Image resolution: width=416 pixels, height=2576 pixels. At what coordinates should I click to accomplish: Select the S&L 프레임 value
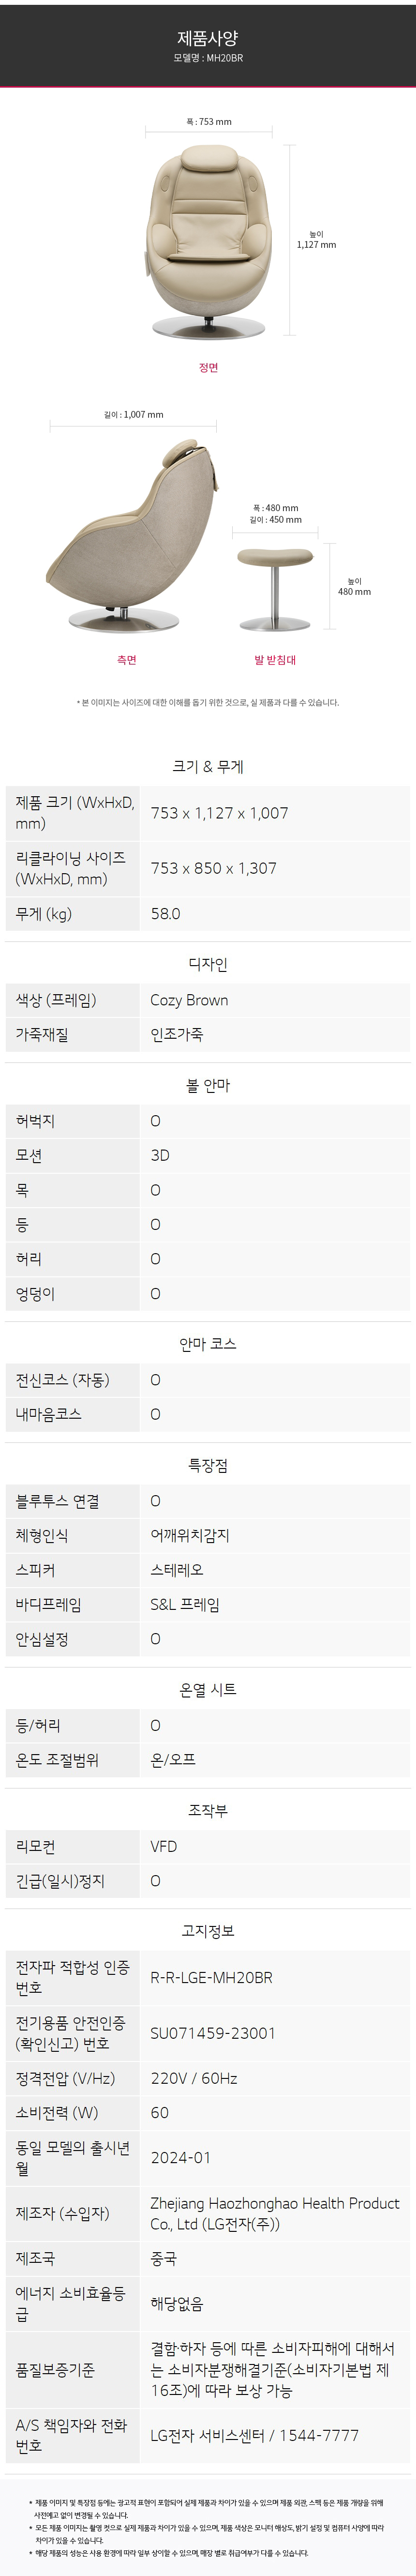185,1605
